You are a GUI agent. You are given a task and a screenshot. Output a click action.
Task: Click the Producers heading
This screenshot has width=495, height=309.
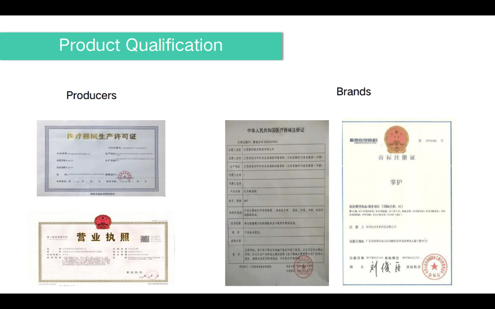tap(91, 95)
